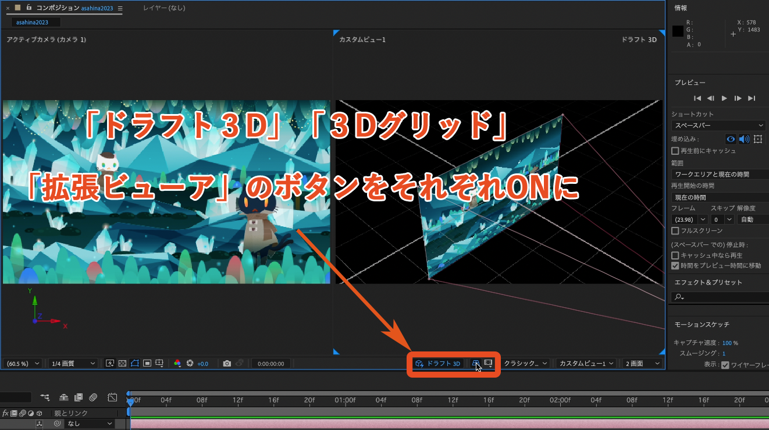Toggle composition panel lock icon

(x=29, y=8)
